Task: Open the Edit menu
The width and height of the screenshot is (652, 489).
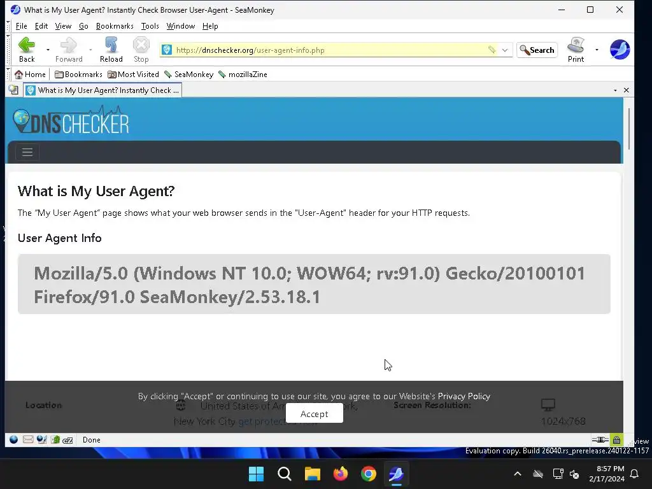Action: point(41,25)
